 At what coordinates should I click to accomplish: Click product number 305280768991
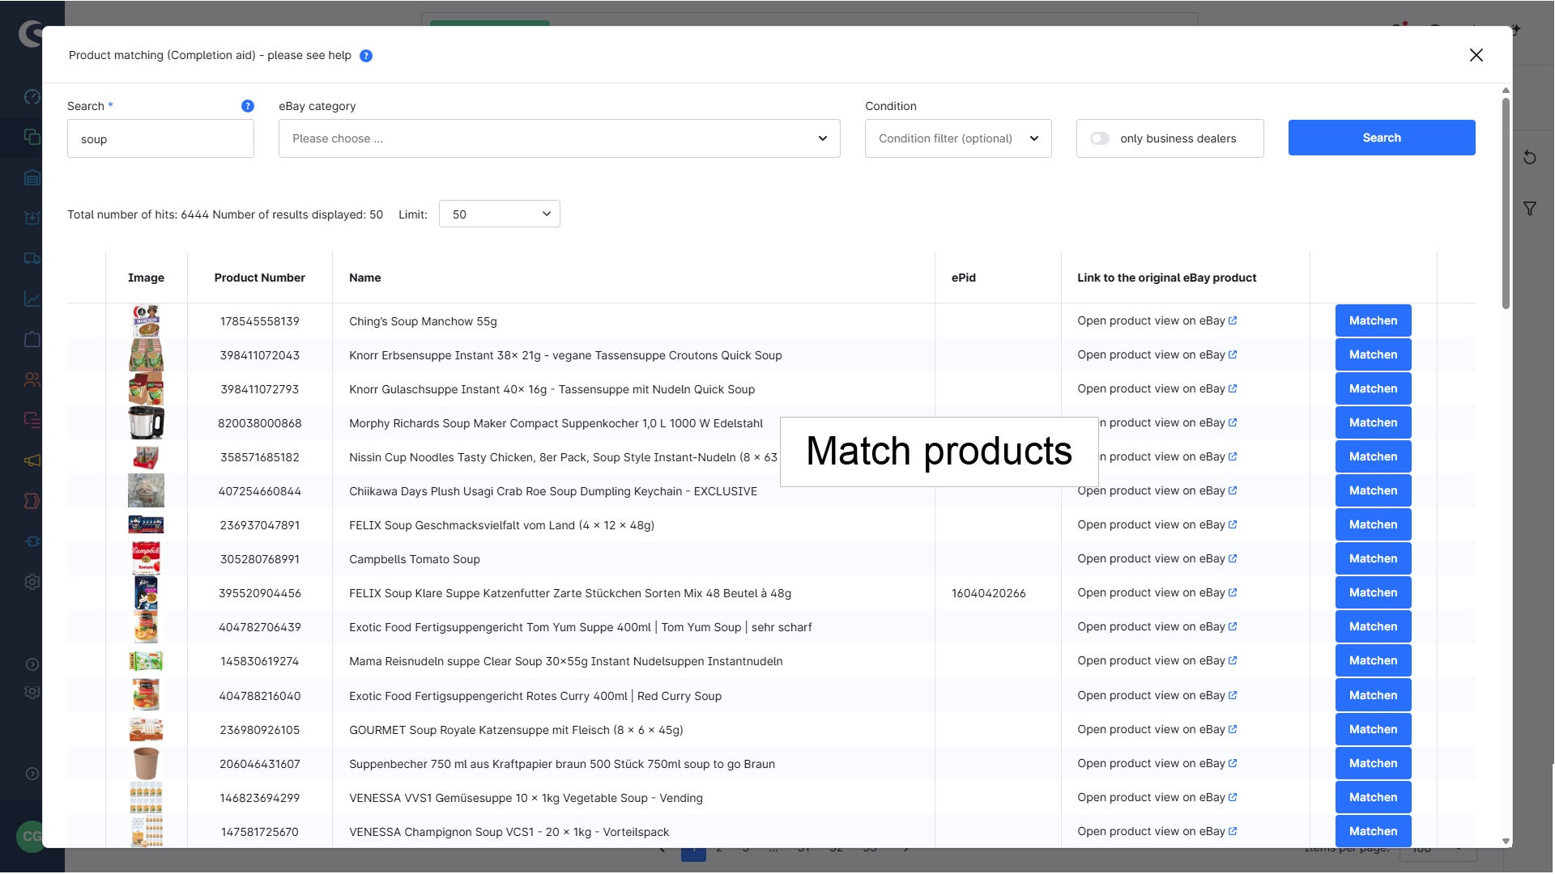pos(259,559)
